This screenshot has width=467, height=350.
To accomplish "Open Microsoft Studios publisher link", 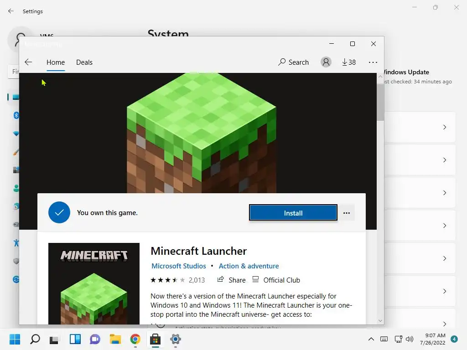I will (x=179, y=266).
